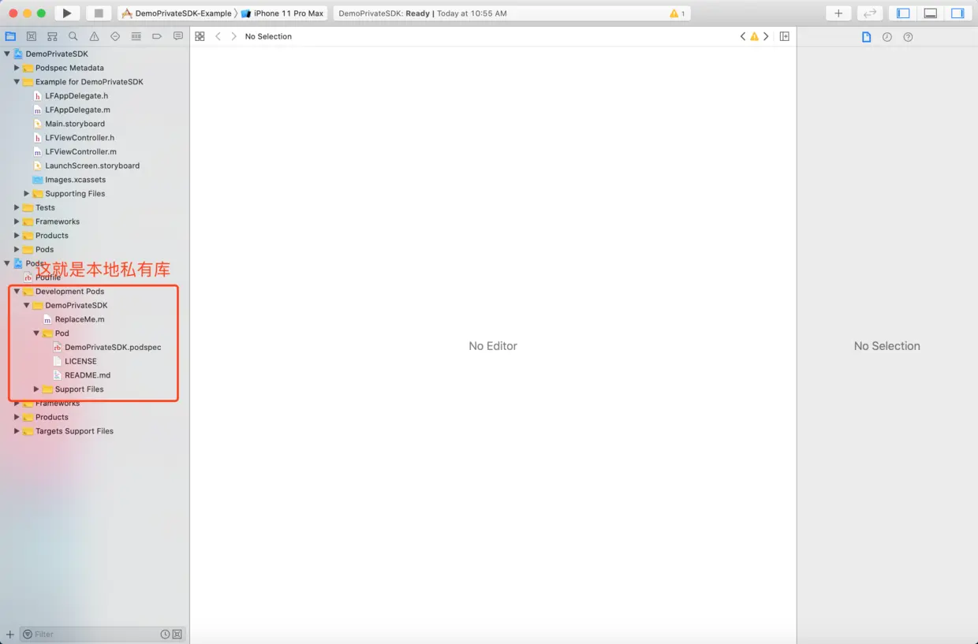Screen dimensions: 978x644
Task: Open the Symbol navigator
Action: point(52,36)
